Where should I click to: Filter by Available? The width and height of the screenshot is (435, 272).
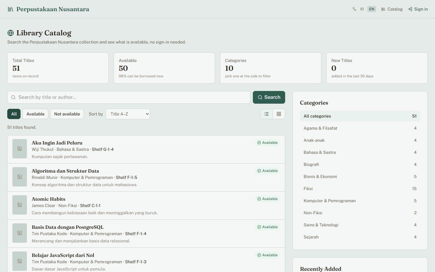tap(35, 114)
